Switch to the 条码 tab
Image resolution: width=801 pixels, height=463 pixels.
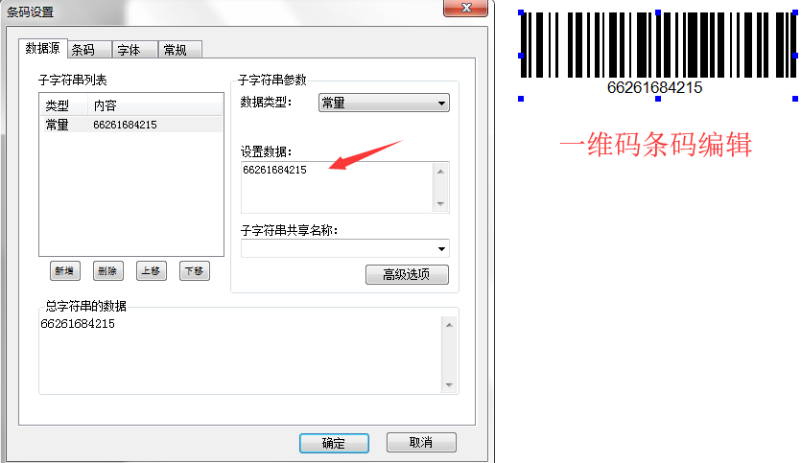coord(89,50)
